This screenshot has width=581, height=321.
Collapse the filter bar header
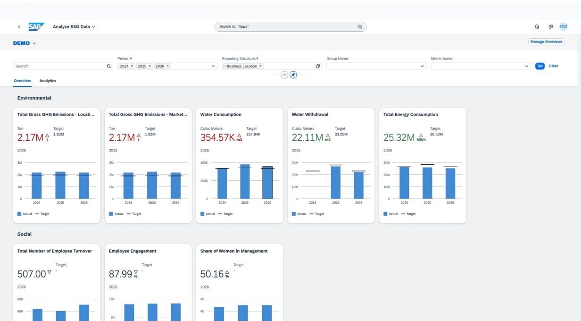click(x=284, y=75)
